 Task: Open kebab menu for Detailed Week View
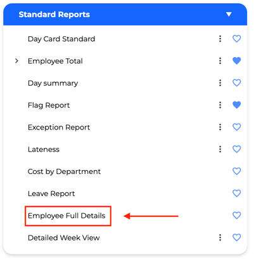(220, 237)
